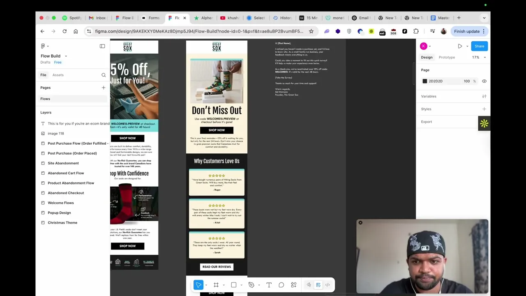The height and width of the screenshot is (296, 526).
Task: Click the Free plan label
Action: click(58, 62)
